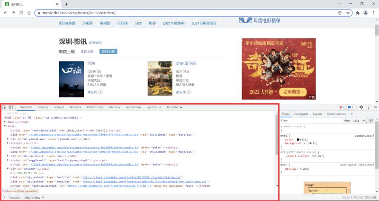Switch to the Console panel tab
This screenshot has width=379, height=201.
(x=43, y=107)
